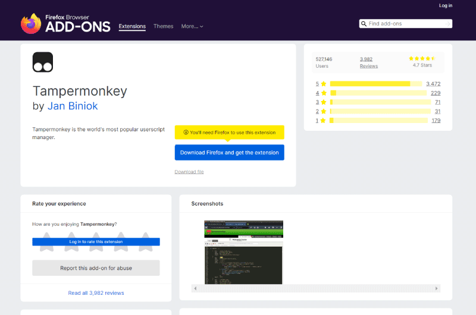The width and height of the screenshot is (476, 315).
Task: Click the Download file link
Action: point(189,172)
